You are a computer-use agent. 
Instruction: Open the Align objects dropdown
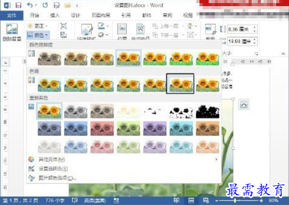pos(192,26)
